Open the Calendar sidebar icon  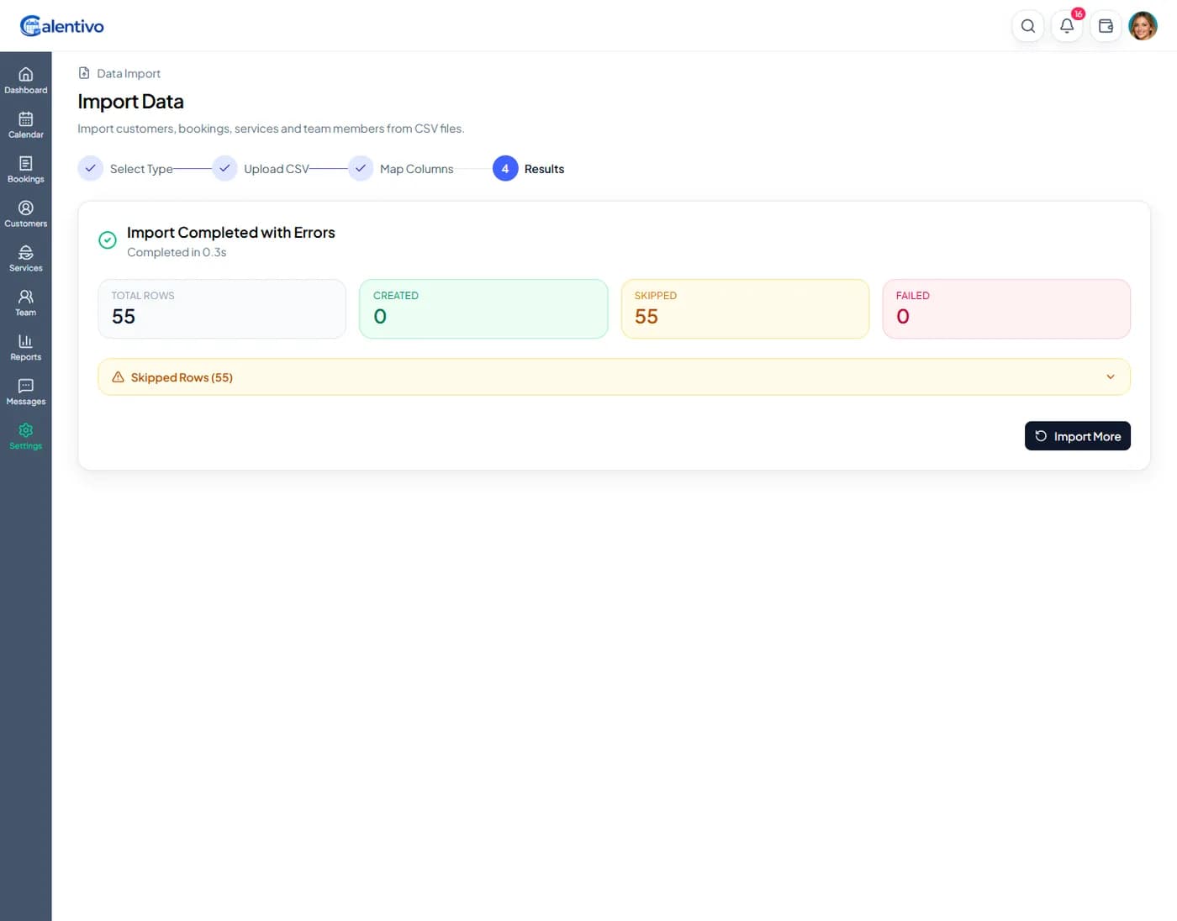click(x=26, y=124)
